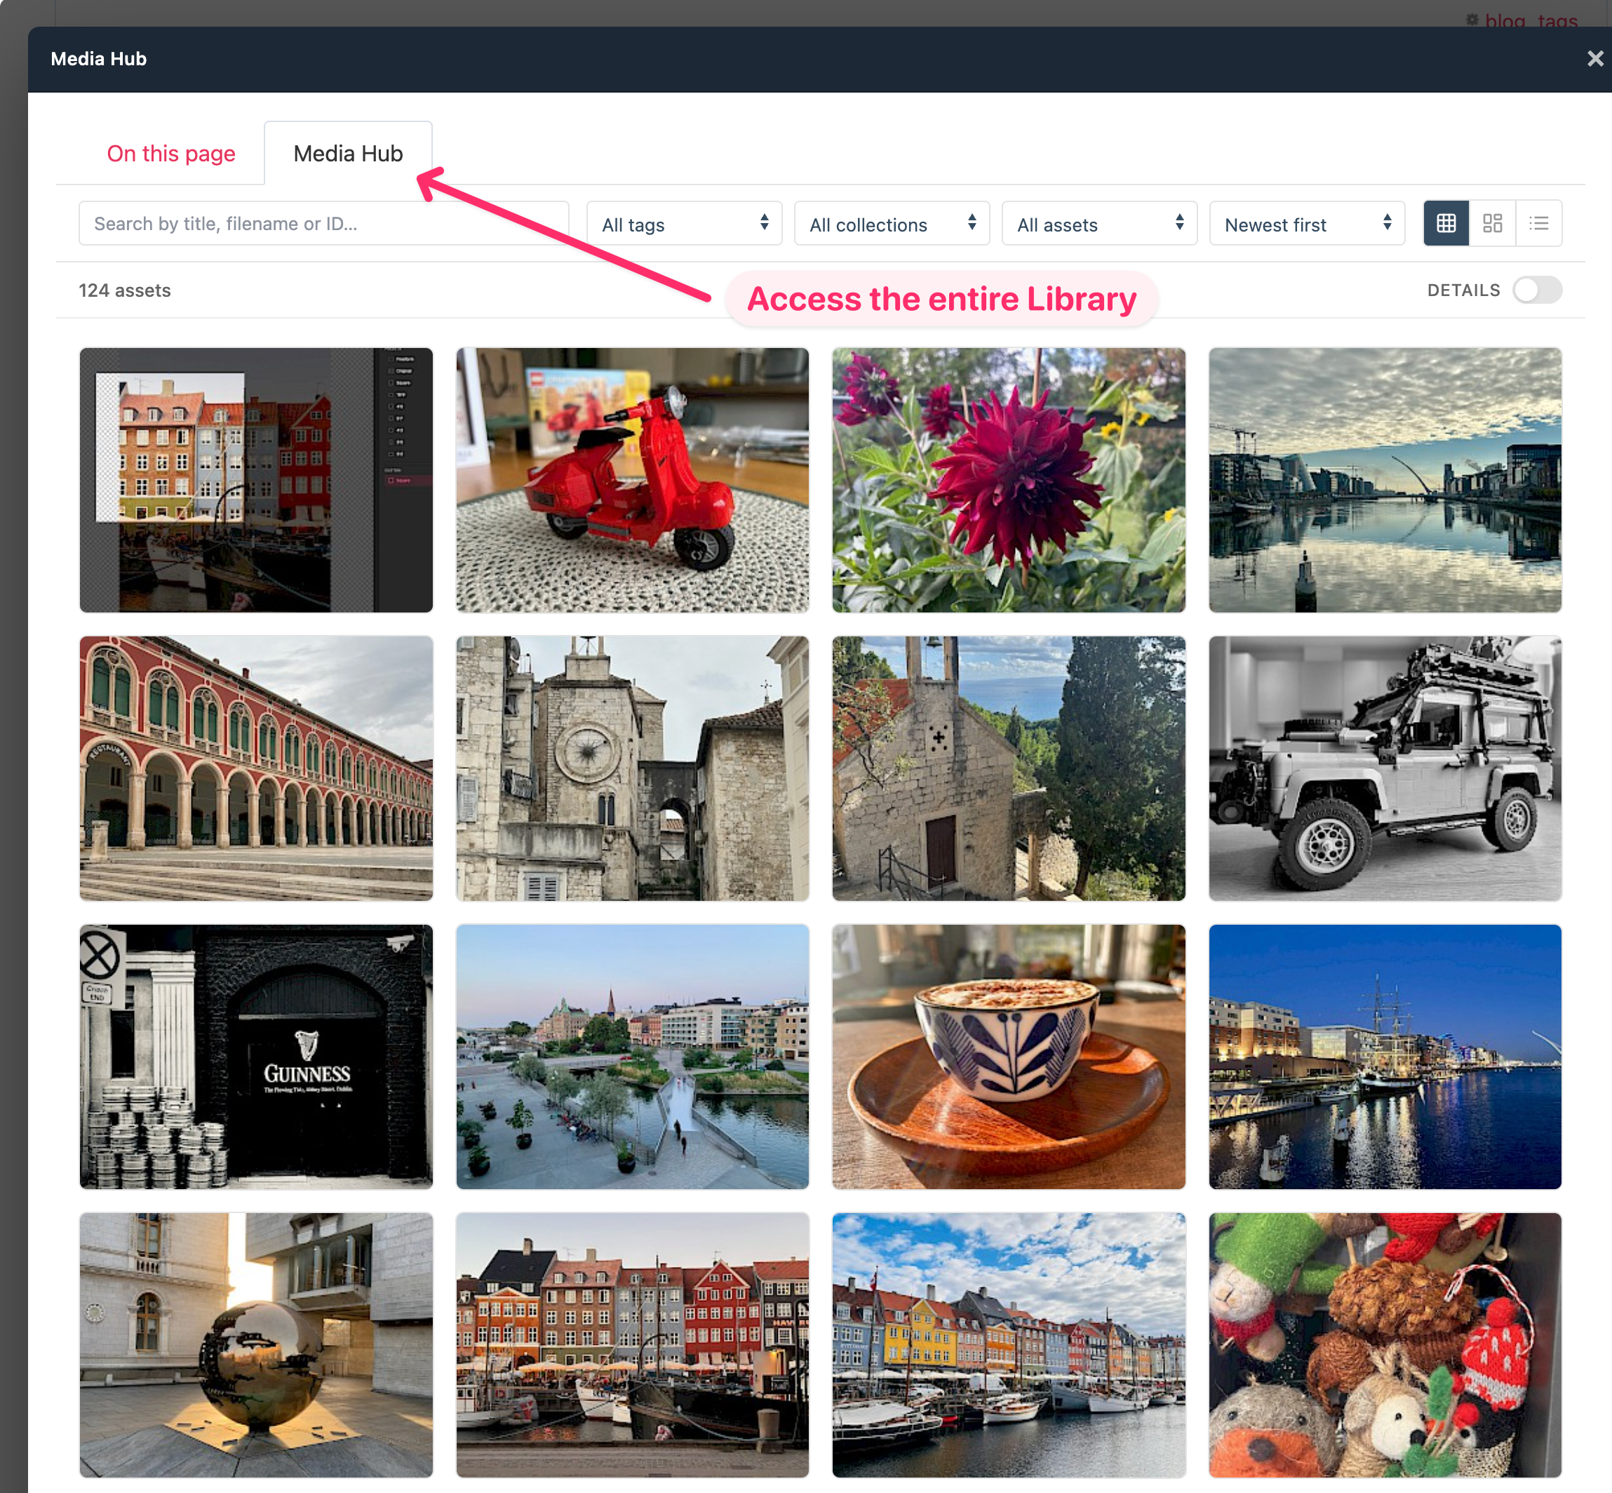Change Newest first sort order
The image size is (1612, 1493).
(x=1306, y=224)
